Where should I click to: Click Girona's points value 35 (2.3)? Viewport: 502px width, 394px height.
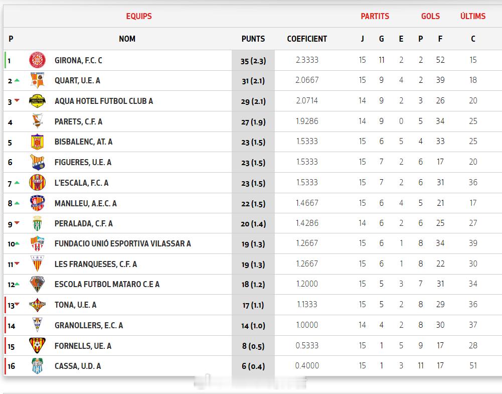[x=253, y=61]
